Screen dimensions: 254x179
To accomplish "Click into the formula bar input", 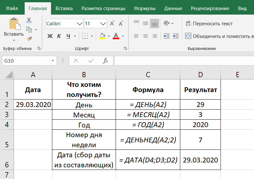I will point(184,61).
